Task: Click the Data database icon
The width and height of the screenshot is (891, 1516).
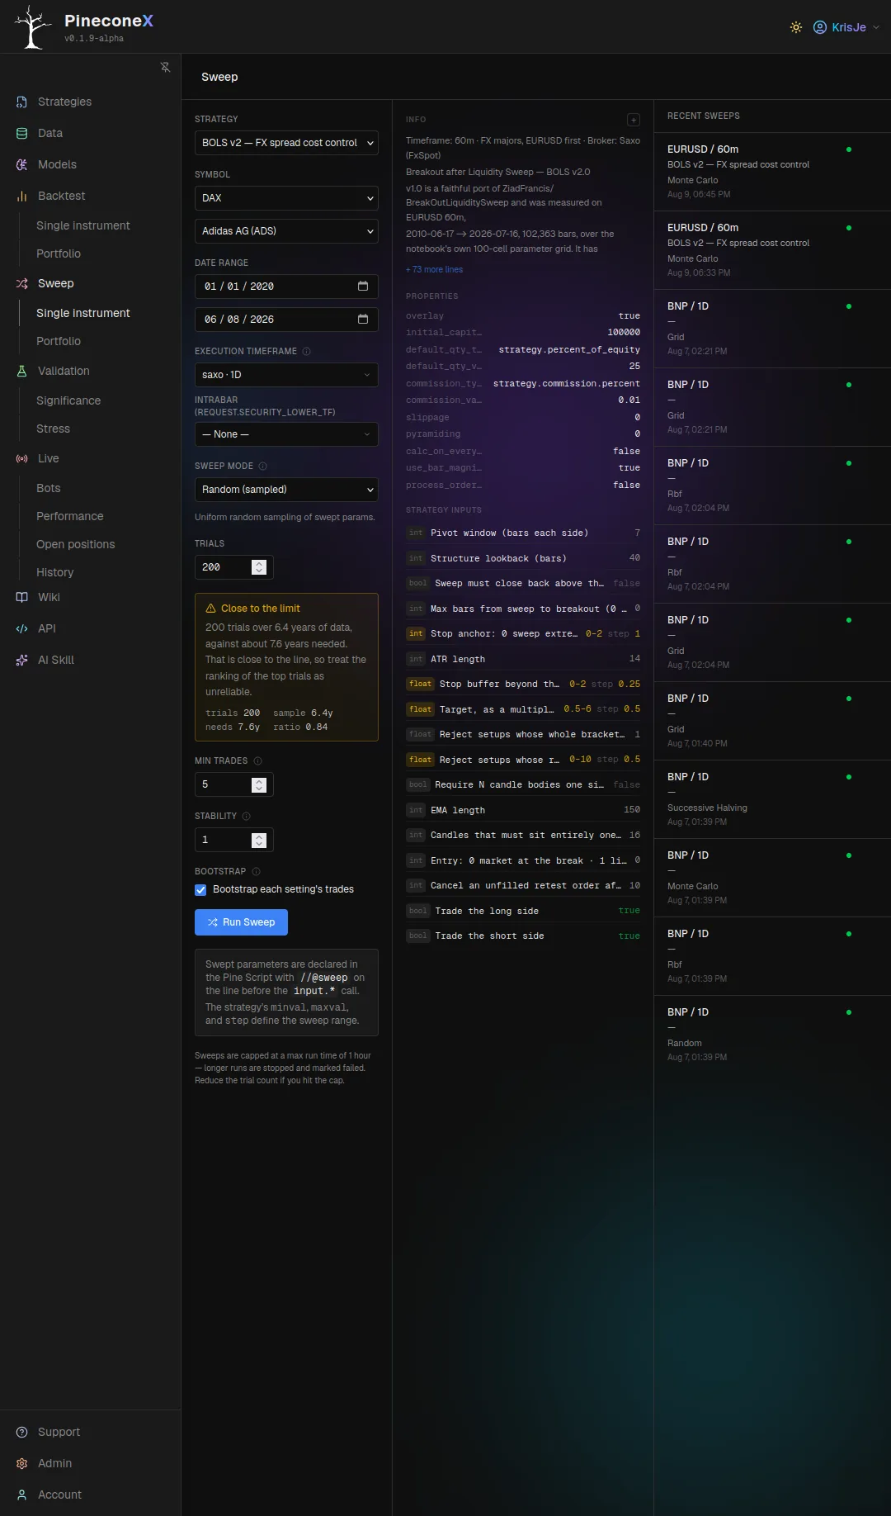Action: [22, 133]
